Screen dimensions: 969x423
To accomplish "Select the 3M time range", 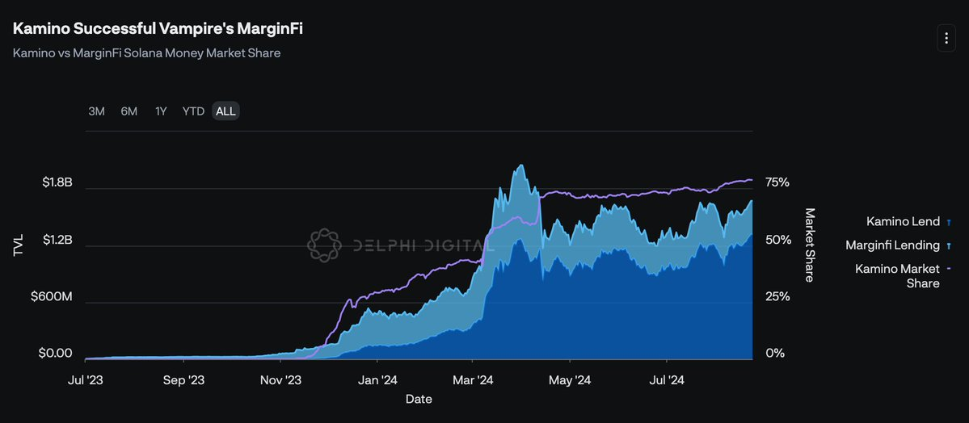I will click(96, 111).
